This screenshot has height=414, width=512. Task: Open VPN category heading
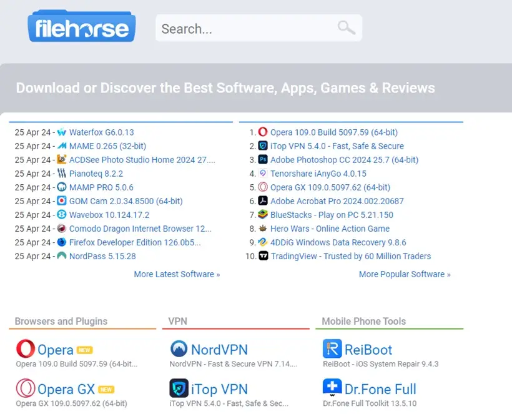pyautogui.click(x=177, y=321)
